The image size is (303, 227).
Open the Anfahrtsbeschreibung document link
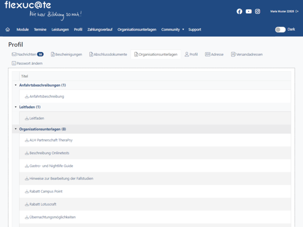tap(47, 97)
